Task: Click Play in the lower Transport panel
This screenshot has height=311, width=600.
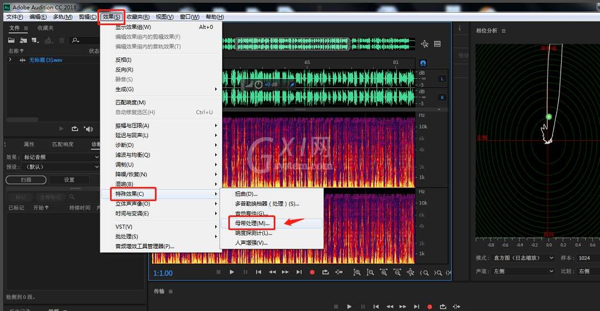Action: tap(349, 307)
